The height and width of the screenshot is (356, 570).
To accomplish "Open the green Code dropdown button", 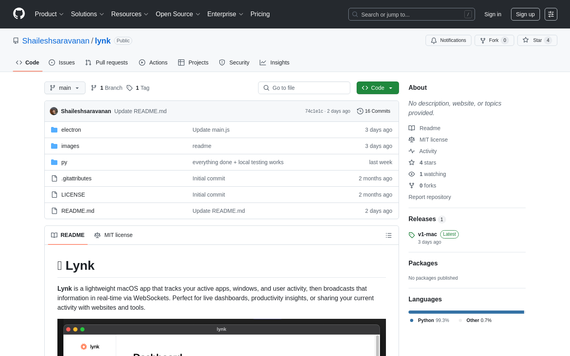I will click(378, 88).
